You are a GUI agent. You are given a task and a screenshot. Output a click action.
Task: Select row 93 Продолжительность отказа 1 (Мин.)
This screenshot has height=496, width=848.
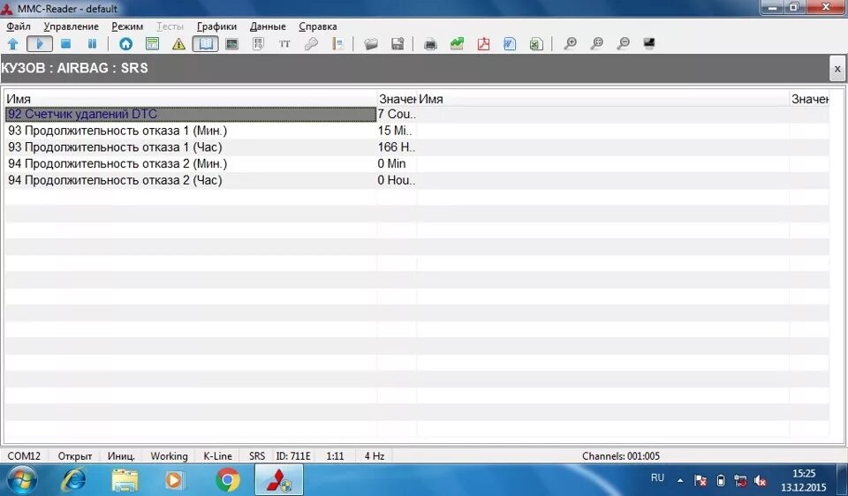(191, 131)
